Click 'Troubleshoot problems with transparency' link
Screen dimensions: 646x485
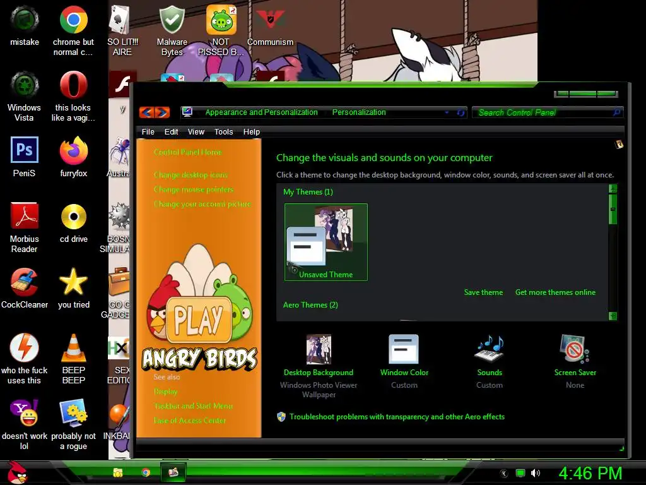click(x=397, y=417)
